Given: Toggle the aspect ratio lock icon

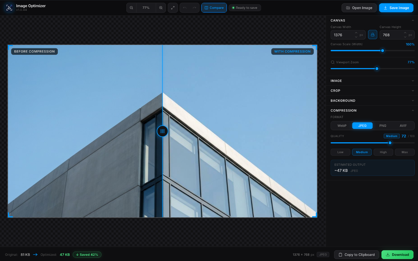Looking at the screenshot, I should click(x=373, y=35).
